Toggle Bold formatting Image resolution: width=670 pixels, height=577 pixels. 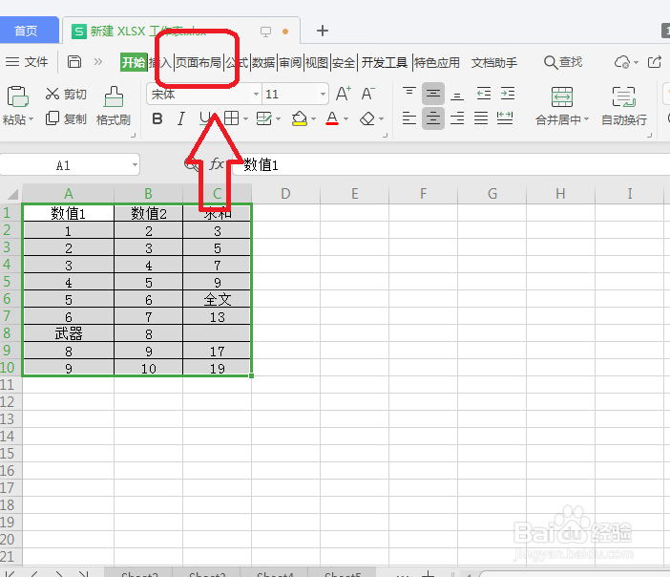(x=157, y=118)
